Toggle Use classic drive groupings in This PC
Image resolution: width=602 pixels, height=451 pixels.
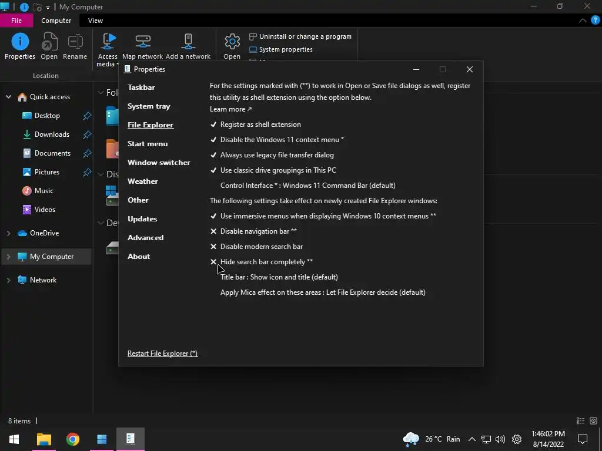(x=273, y=170)
